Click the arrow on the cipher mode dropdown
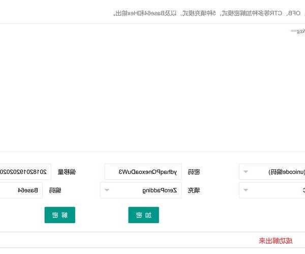305x254 pixels. (246, 190)
